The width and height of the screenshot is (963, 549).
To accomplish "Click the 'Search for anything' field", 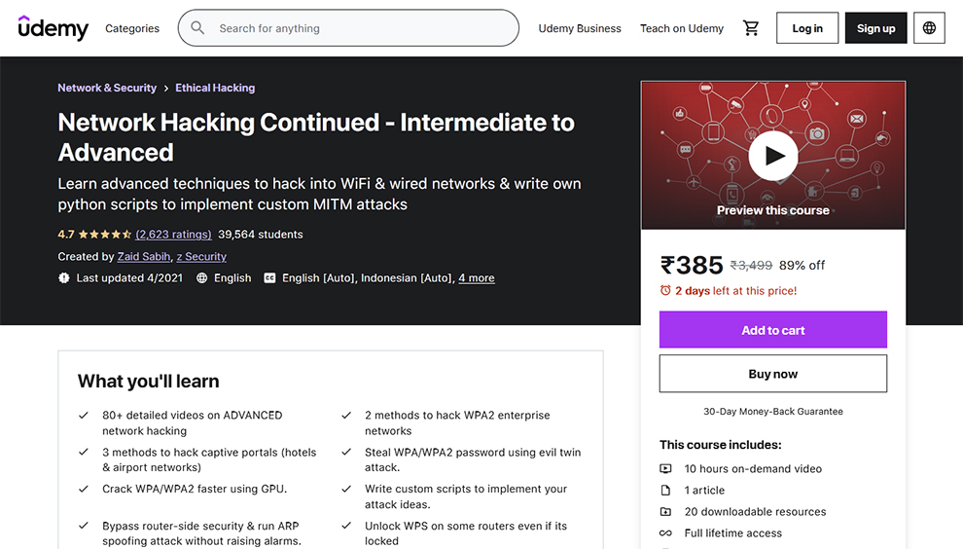I will pos(360,28).
